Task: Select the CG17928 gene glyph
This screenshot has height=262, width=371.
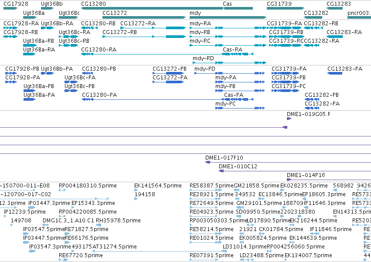Action: coord(10,8)
